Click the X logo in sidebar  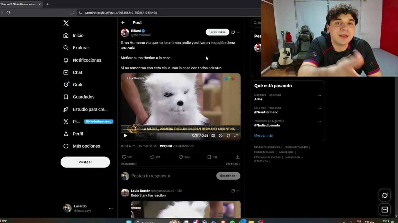66,23
